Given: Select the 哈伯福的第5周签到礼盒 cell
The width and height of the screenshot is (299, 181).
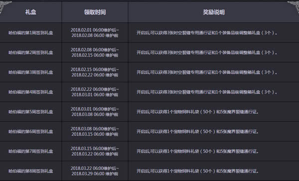Looking at the screenshot, I should pyautogui.click(x=31, y=112).
